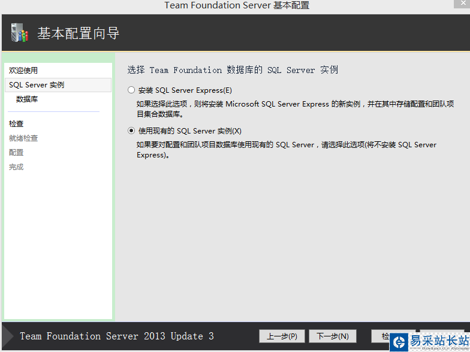Click the 检查 section heading
470x352 pixels.
[16, 123]
